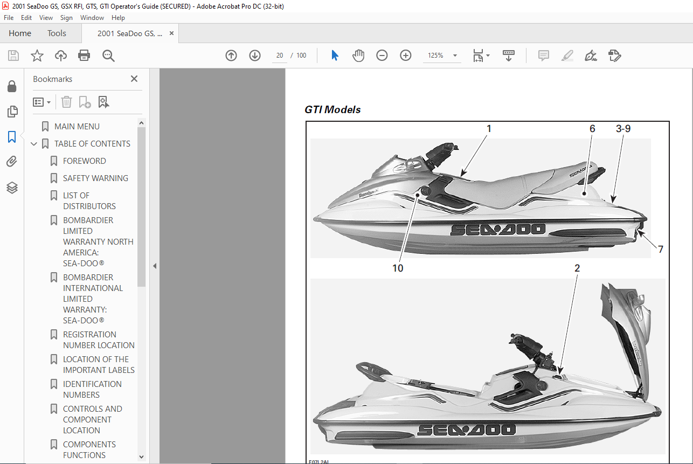The width and height of the screenshot is (693, 464).
Task: Open BOMBARDIER LIMITED WARRANTY NORTH AMERICA bookmark
Action: pyautogui.click(x=98, y=242)
